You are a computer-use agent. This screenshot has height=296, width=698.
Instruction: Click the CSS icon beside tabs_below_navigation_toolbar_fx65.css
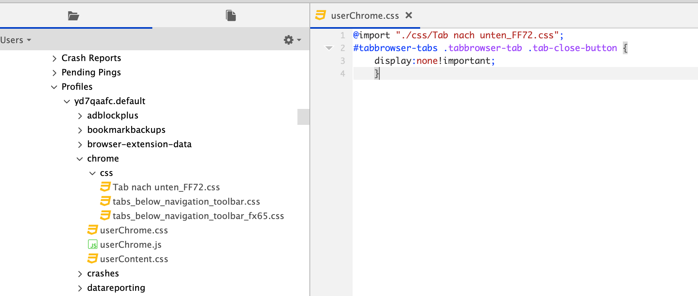106,215
